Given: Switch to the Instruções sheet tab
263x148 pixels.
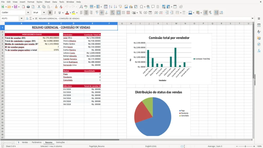Looking at the screenshot, I should point(60,142).
